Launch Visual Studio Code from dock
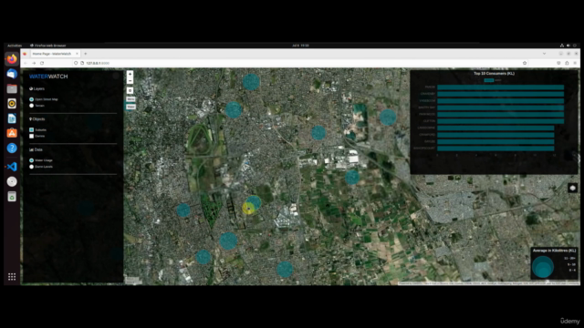This screenshot has height=328, width=584. click(12, 167)
